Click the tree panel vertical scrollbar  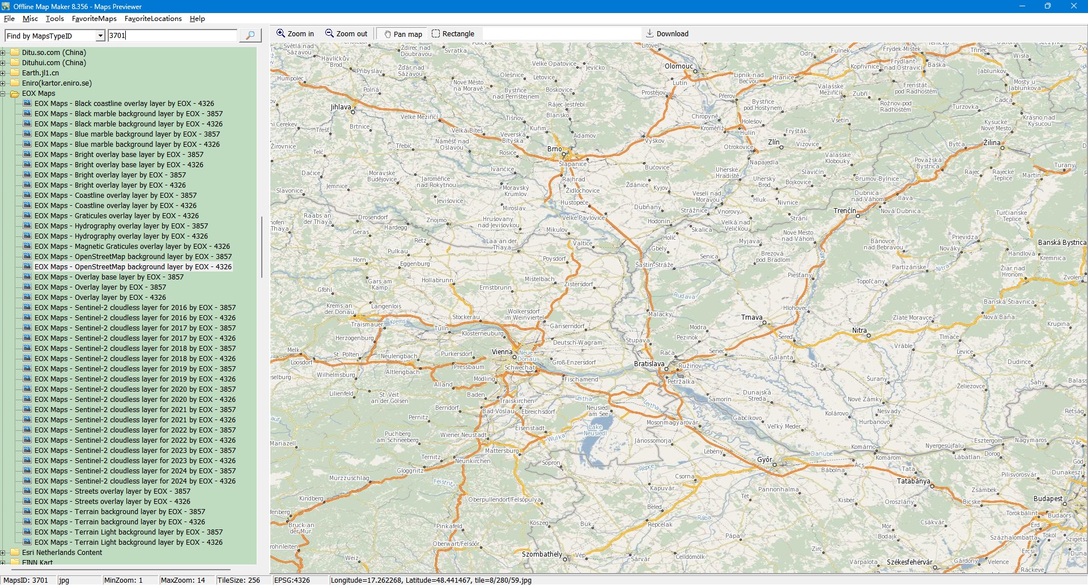point(261,247)
